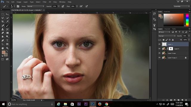Enable airbrush-style build-up effects
Screen dimensions: 191x107
click(81, 6)
